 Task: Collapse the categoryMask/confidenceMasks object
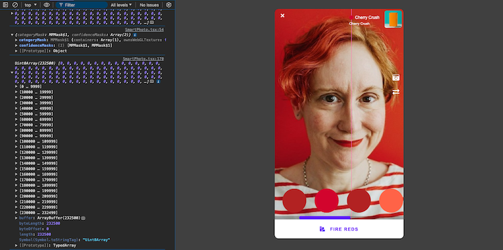click(12, 35)
